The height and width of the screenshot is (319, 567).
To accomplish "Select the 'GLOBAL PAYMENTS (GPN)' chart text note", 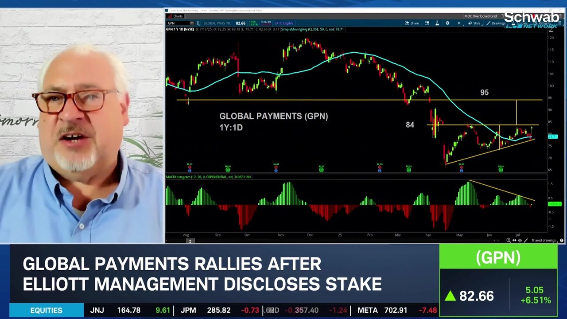I will click(x=274, y=116).
